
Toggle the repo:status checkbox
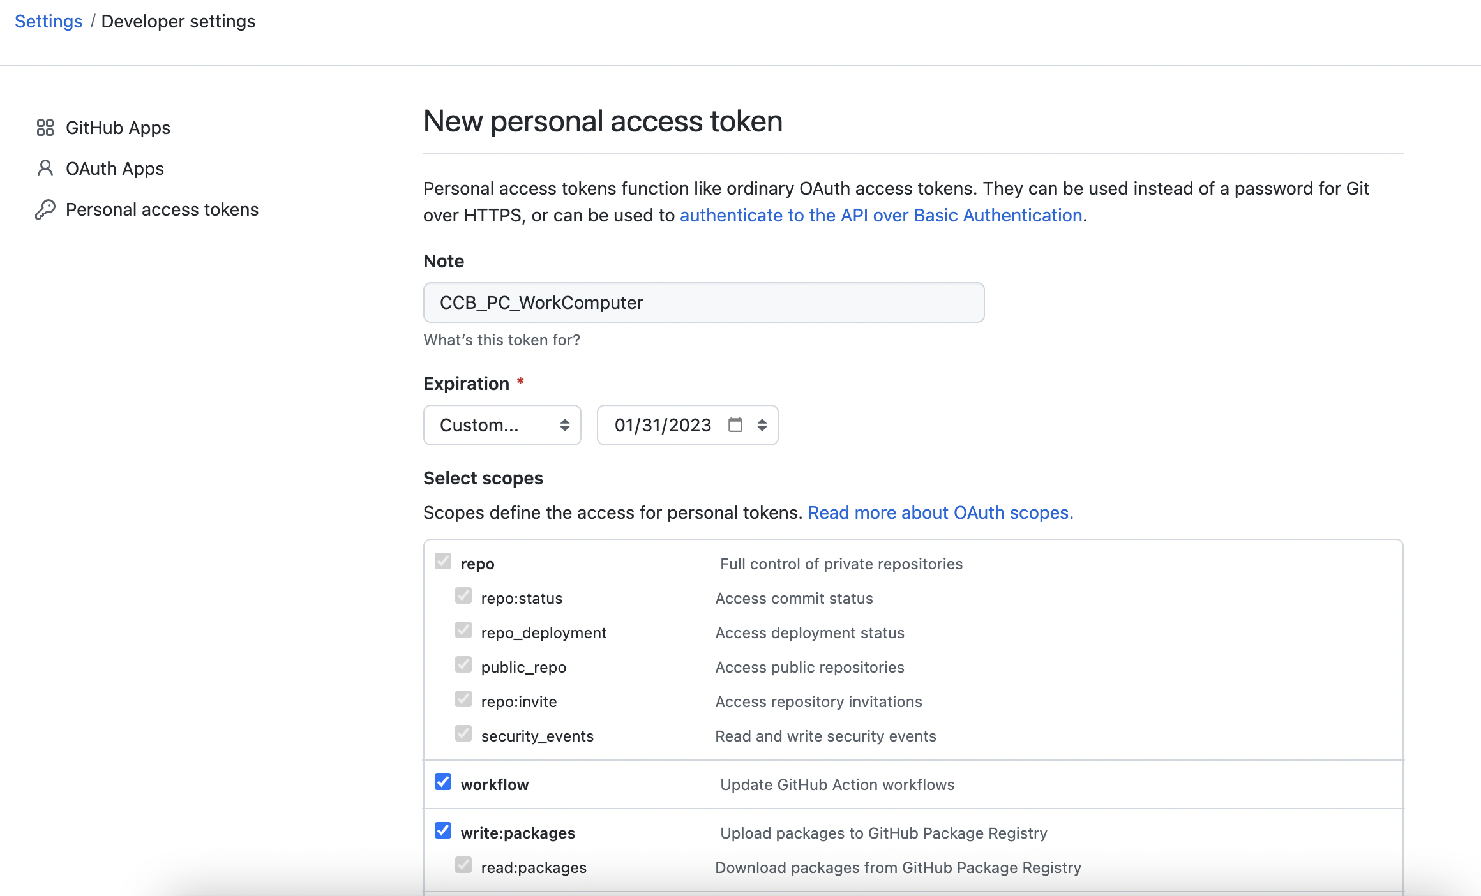[463, 595]
